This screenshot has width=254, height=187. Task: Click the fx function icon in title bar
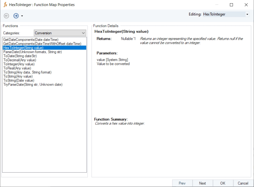click(5, 5)
